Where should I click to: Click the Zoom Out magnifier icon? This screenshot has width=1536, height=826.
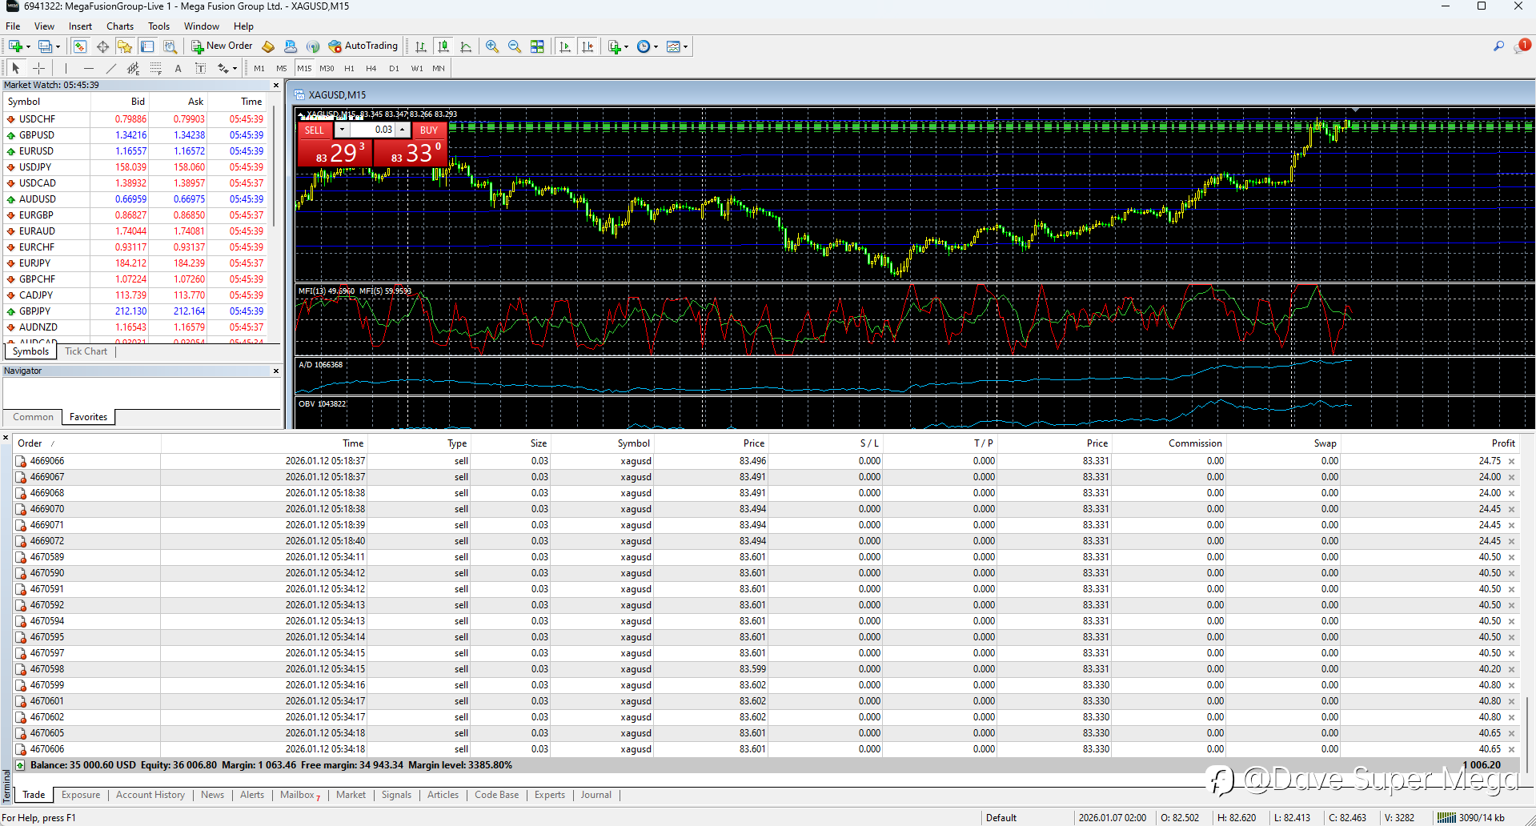(515, 46)
